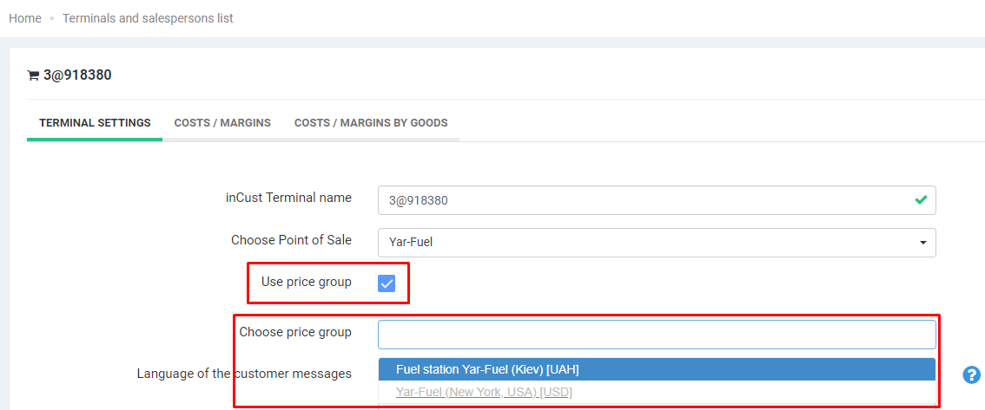This screenshot has width=985, height=410.
Task: Click the inCust Terminal name label
Action: click(x=288, y=198)
